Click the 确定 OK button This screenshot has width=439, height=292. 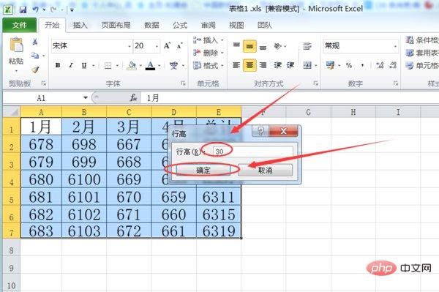click(x=203, y=170)
